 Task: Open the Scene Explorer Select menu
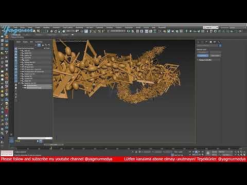(19, 42)
